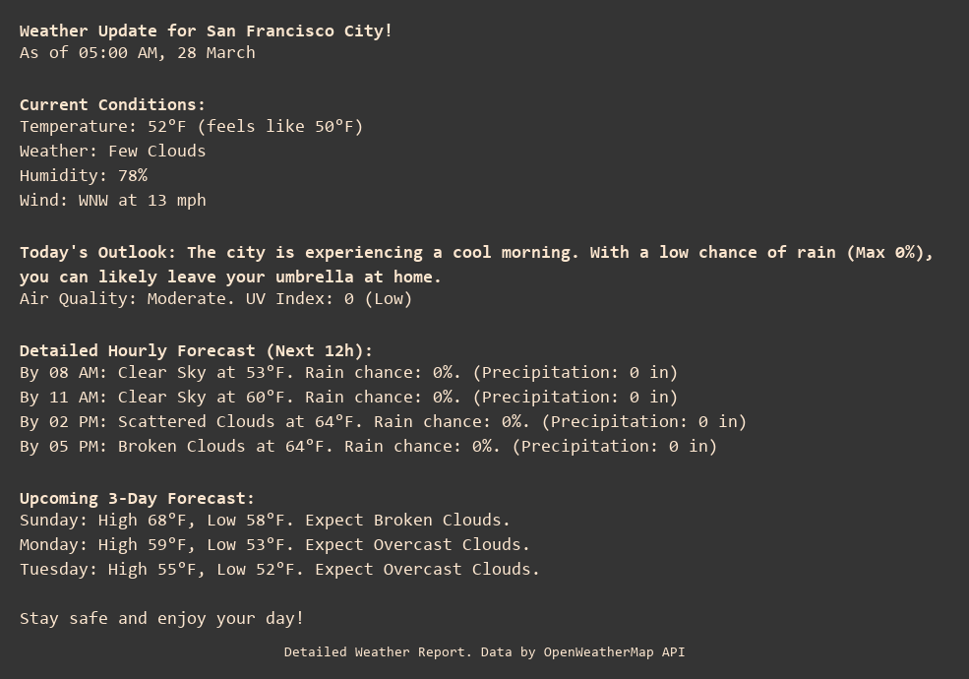Click the "Humidity: 78%" reading
969x679 pixels.
(84, 175)
